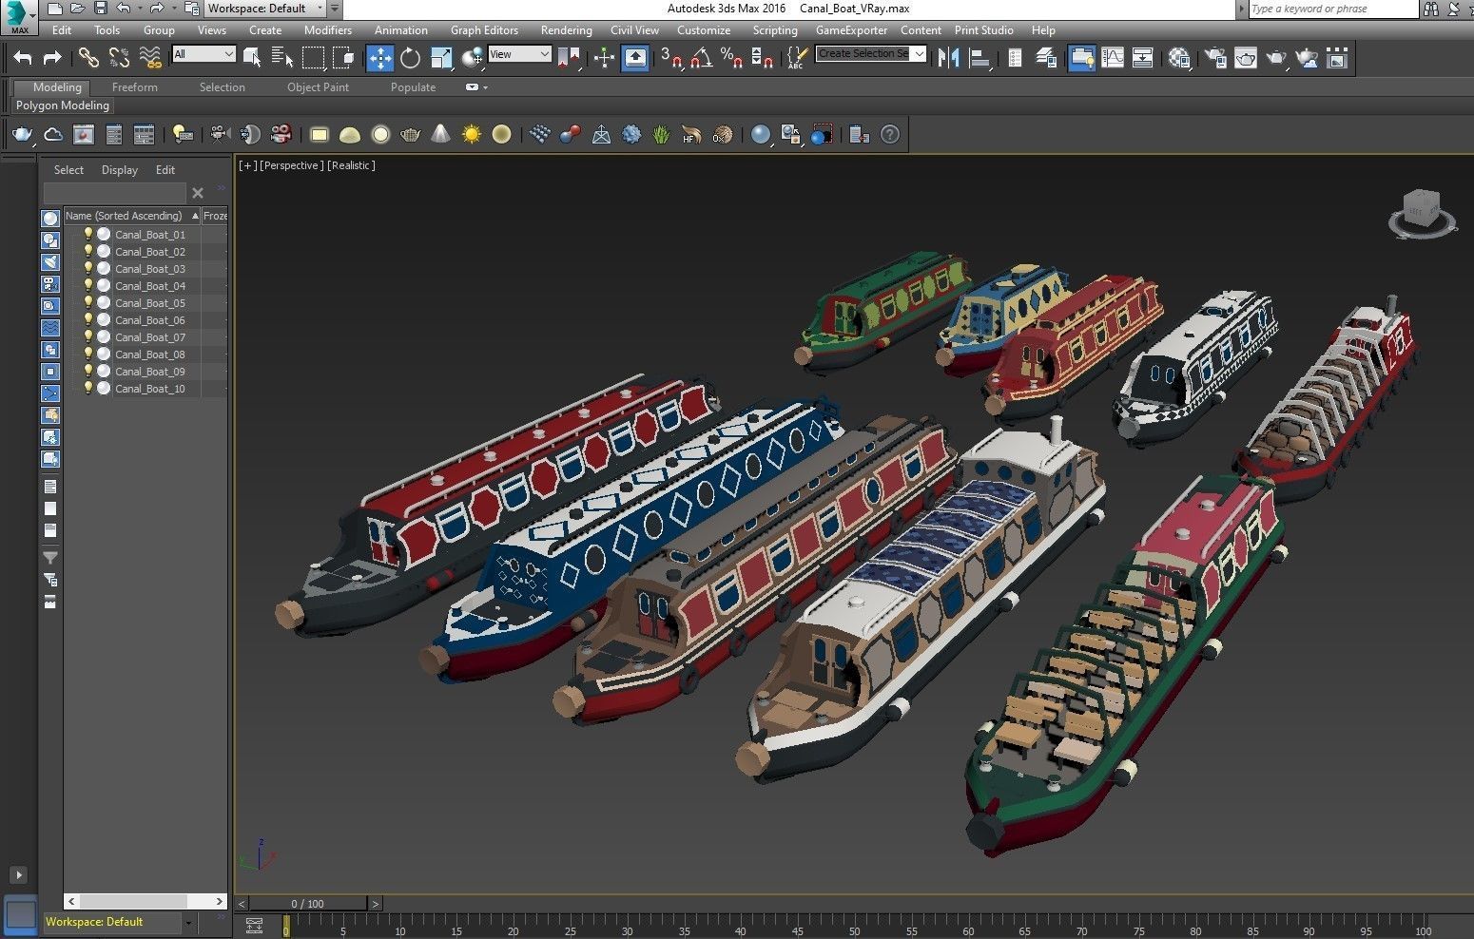
Task: Toggle Spinner Snap in the toolbar
Action: [762, 58]
